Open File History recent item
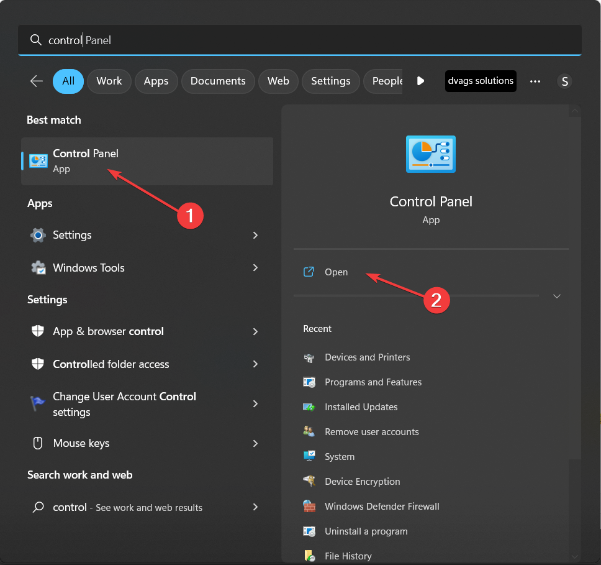601x565 pixels. (x=348, y=556)
